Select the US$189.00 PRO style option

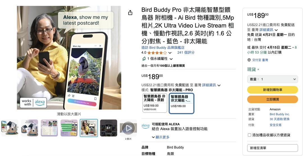click(x=182, y=103)
